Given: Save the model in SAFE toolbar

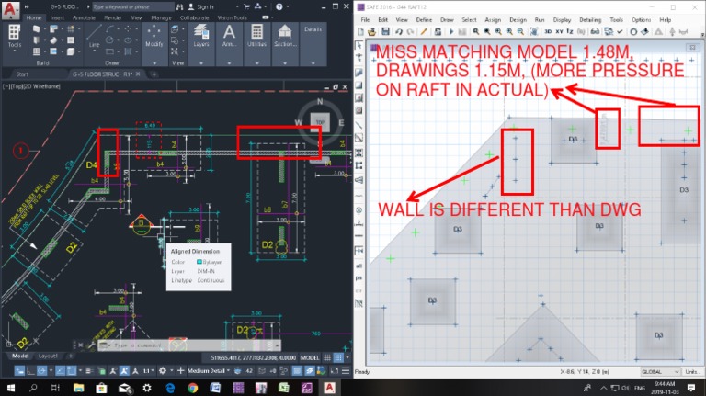Looking at the screenshot, I should click(x=385, y=31).
